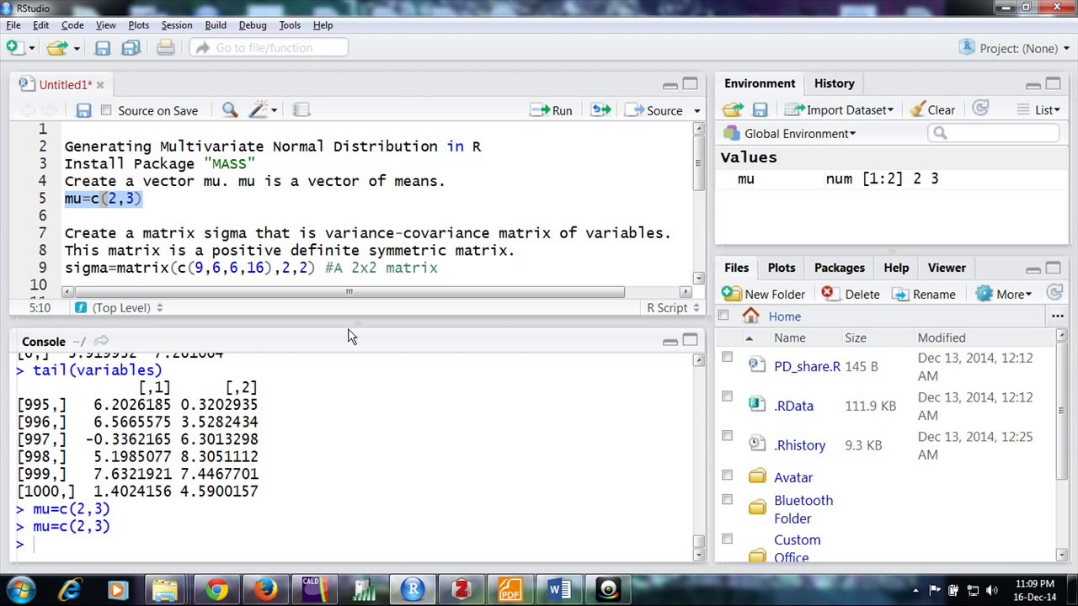Open the Global Environment dropdown
The width and height of the screenshot is (1078, 606).
click(x=789, y=133)
